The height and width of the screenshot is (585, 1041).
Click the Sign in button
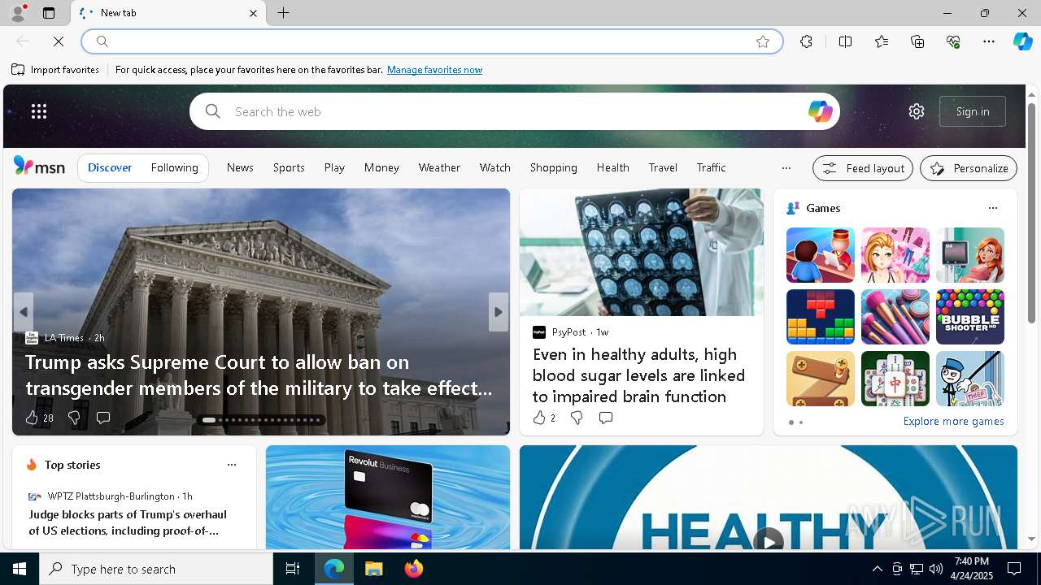point(973,111)
